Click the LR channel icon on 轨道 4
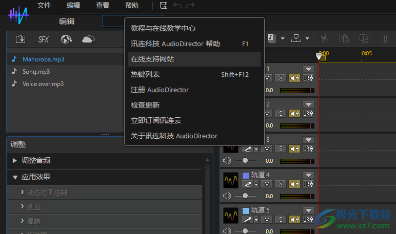Screen dimensions: 396x234 [308, 184]
